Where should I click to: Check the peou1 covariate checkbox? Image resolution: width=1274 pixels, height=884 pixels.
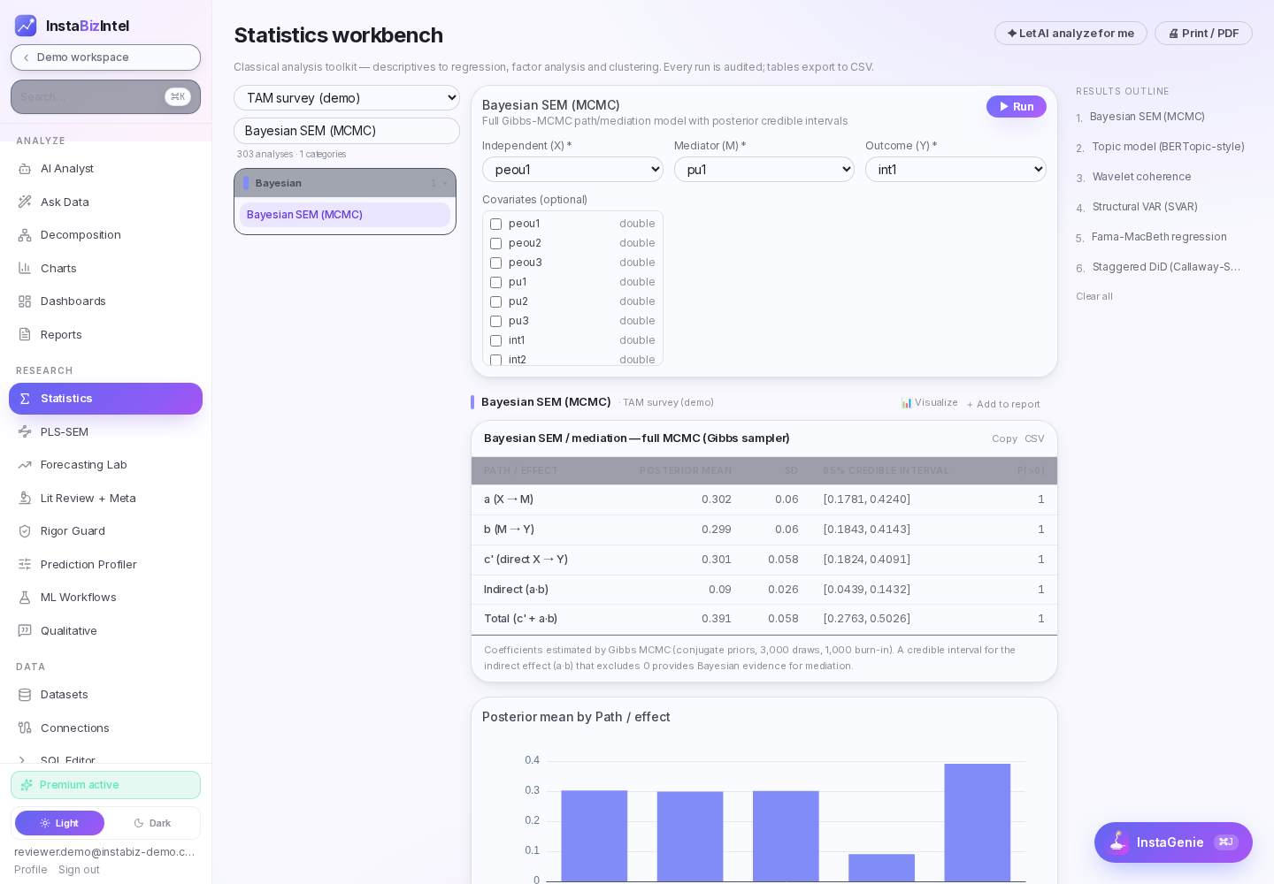coord(496,224)
